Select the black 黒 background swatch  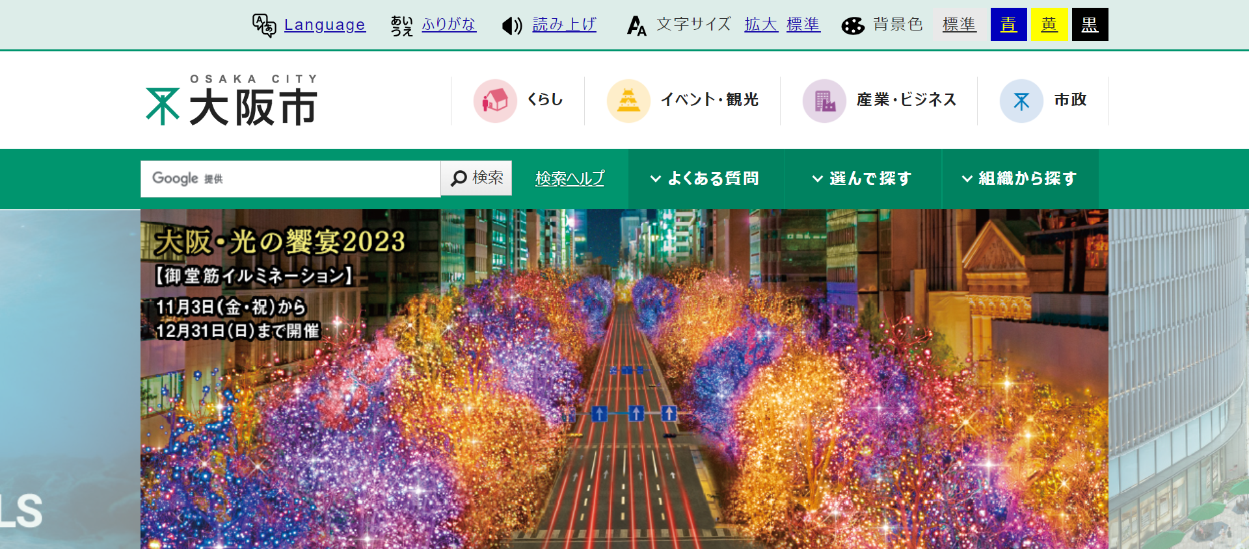pyautogui.click(x=1090, y=25)
